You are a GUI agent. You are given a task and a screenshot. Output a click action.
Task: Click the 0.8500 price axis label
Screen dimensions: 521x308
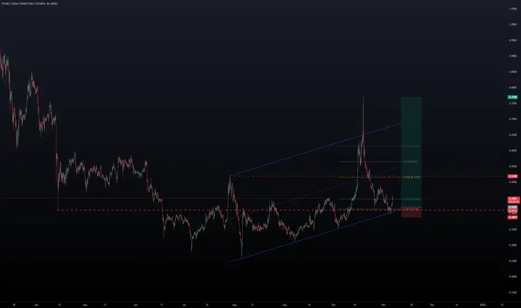click(513, 72)
